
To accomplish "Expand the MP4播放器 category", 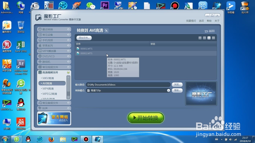I will click(54, 51).
